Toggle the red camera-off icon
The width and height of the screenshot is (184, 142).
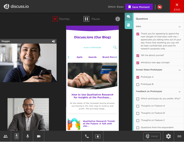[160, 7]
